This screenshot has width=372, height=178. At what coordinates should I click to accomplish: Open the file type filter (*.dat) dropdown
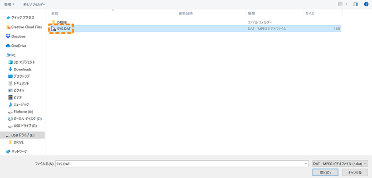340,164
